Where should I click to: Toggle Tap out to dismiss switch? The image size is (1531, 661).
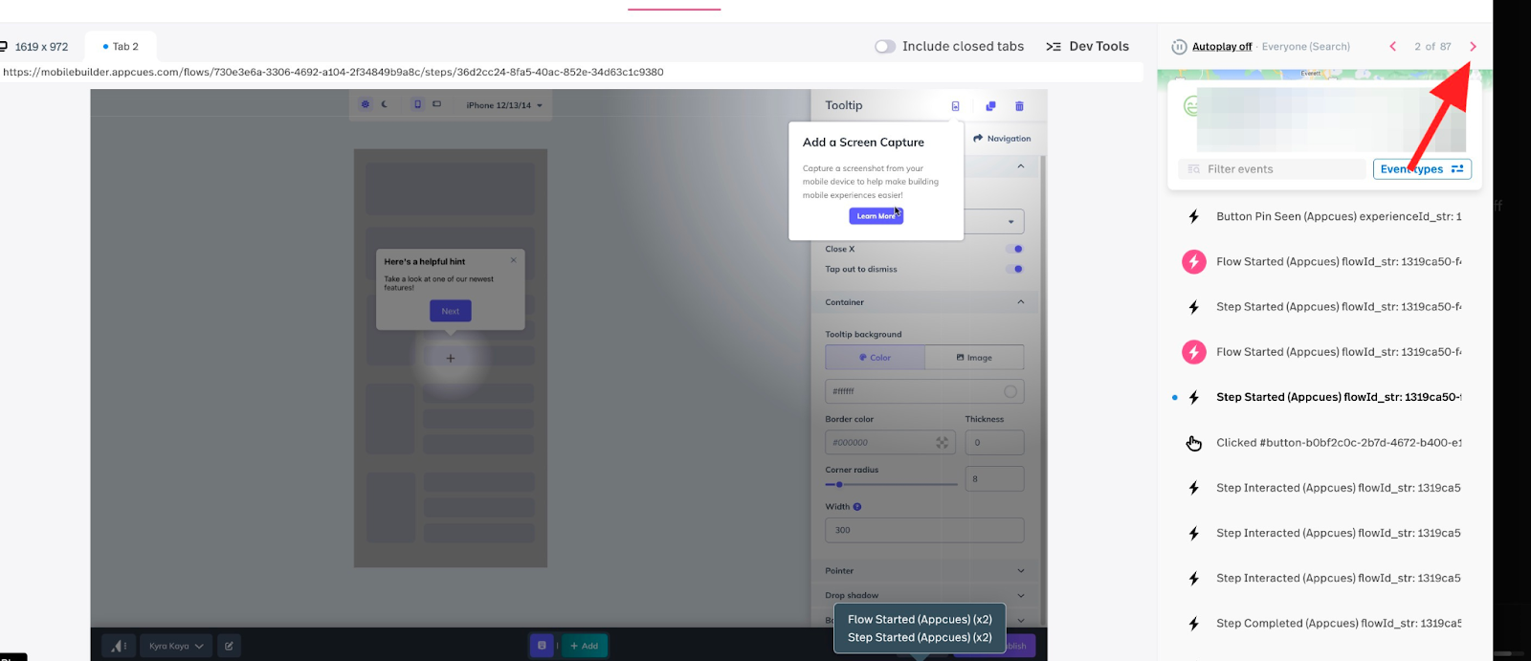click(x=1014, y=269)
